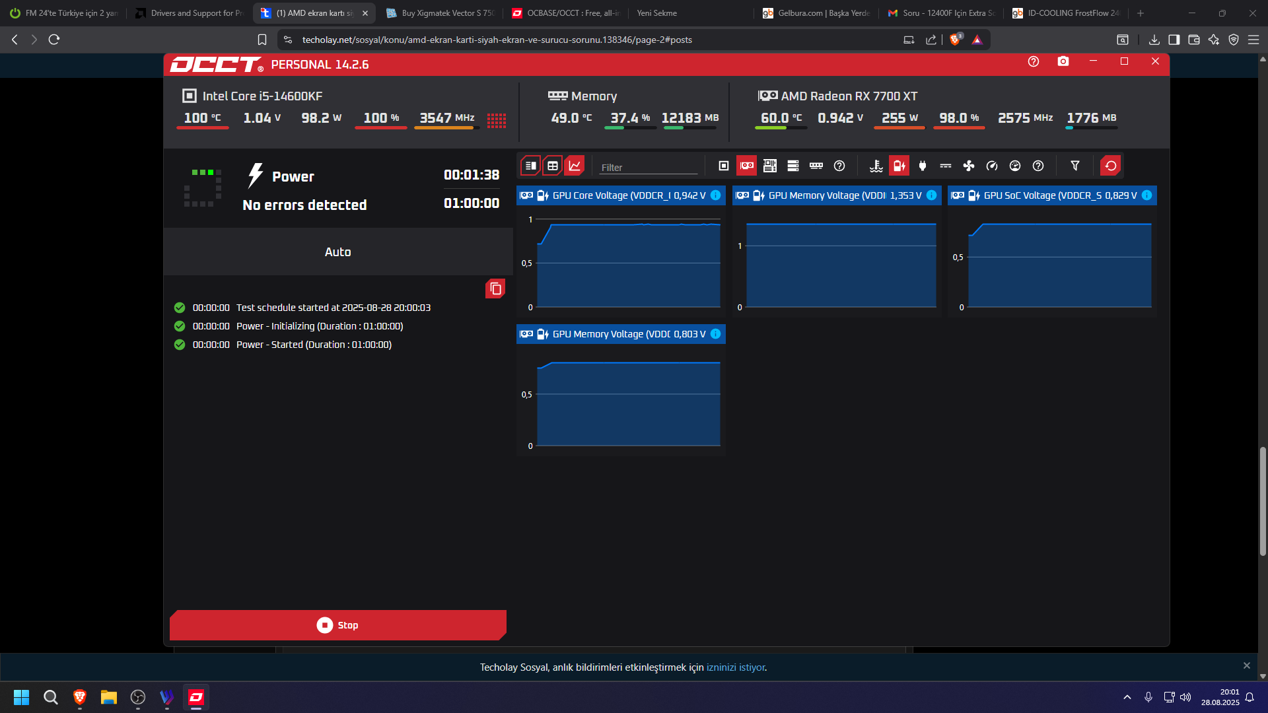Click the speedometer frequency filter icon
This screenshot has width=1268, height=713.
(992, 166)
